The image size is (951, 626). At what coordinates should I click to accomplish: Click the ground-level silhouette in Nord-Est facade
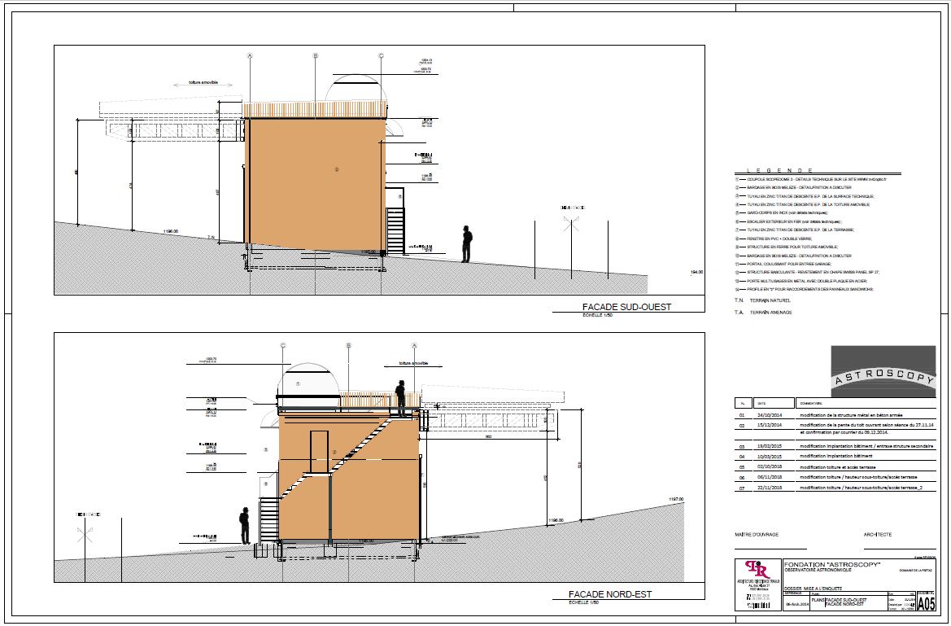(244, 526)
